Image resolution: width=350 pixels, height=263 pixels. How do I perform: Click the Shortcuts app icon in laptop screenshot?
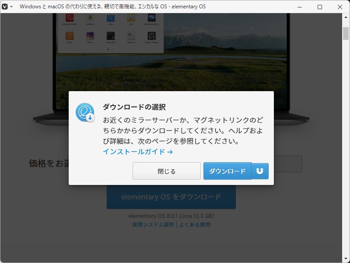[x=131, y=36]
